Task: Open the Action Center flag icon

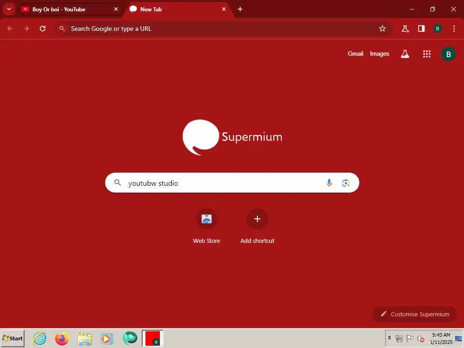Action: pos(410,338)
